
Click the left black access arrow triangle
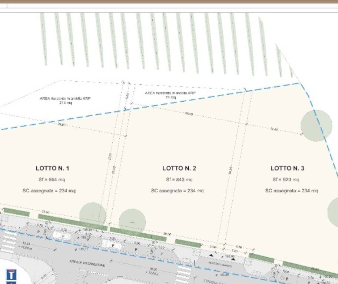[212, 255]
